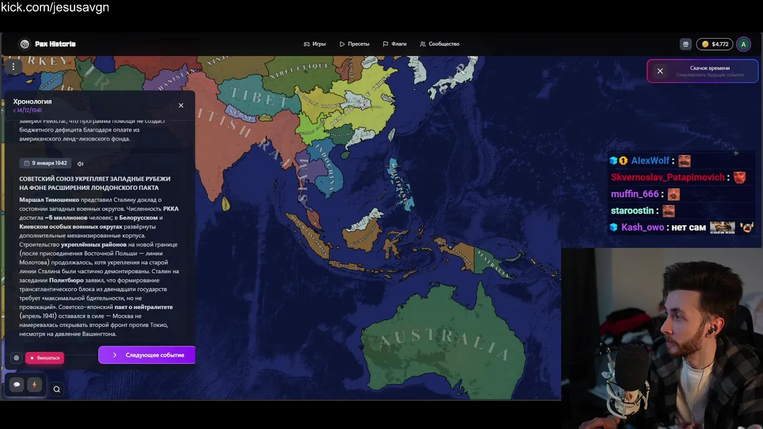
Task: Click the с 14/12/1941 date subtitle
Action: tap(27, 110)
